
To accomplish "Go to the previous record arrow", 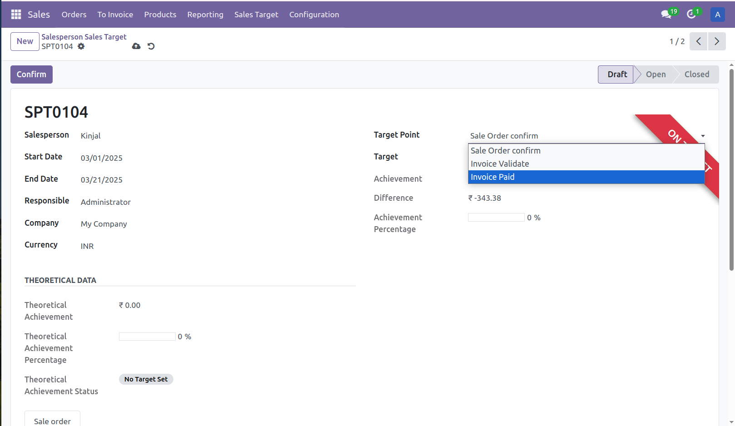I will pos(698,41).
